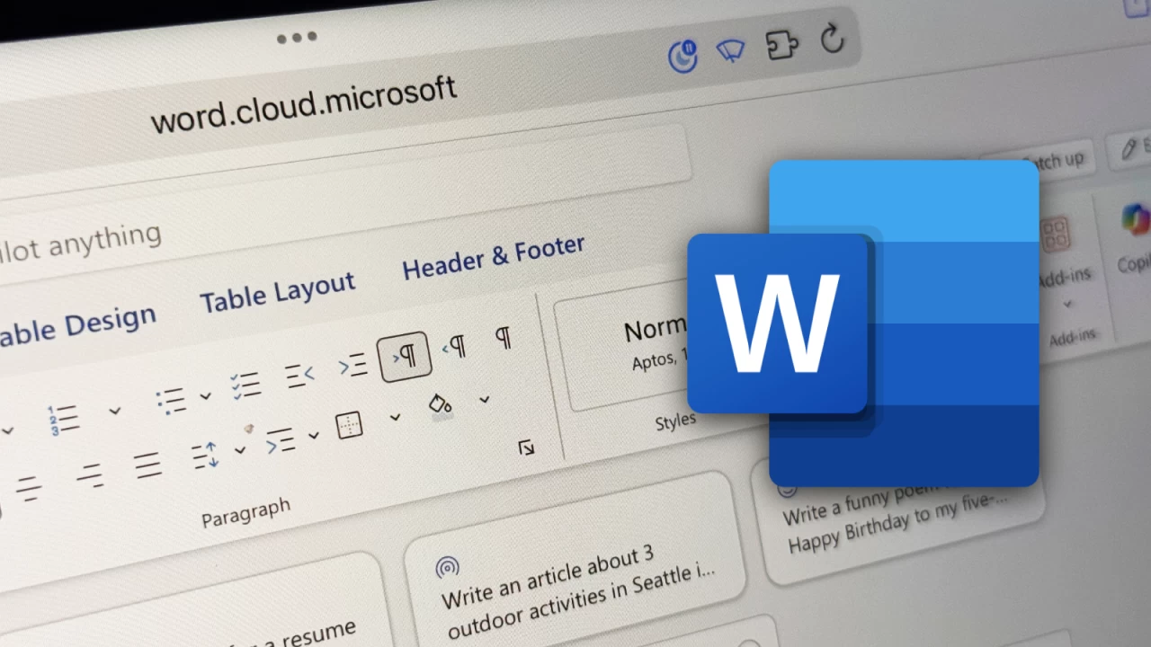Open the browser extensions puzzle icon

pyautogui.click(x=782, y=45)
